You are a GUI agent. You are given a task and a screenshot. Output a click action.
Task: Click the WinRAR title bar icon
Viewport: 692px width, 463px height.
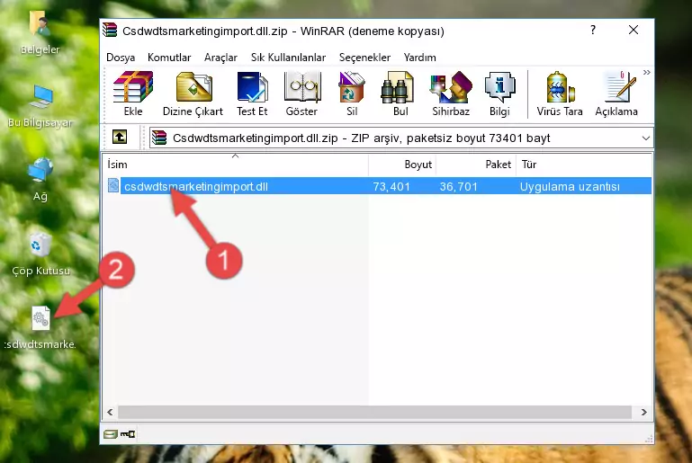pos(110,30)
